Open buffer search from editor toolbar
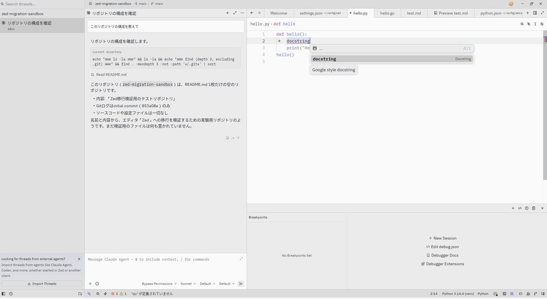Screen dimensions: 547x300 pyautogui.click(x=522, y=24)
